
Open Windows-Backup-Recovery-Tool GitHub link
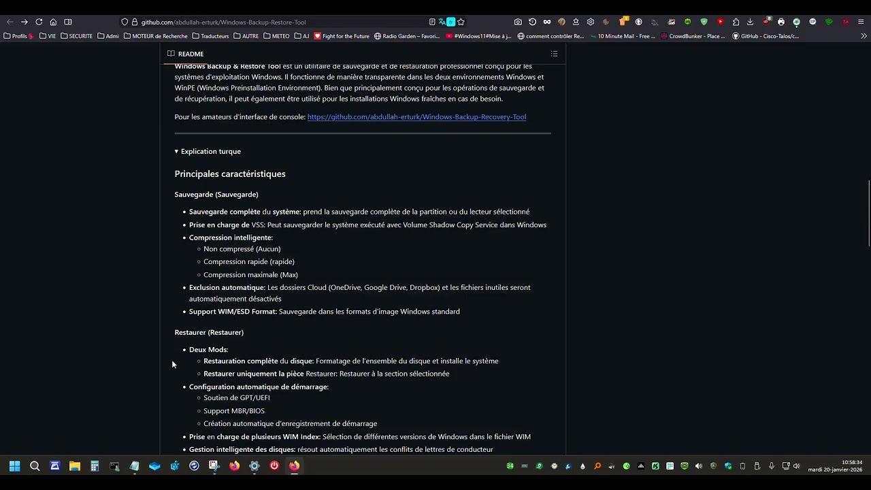(x=416, y=117)
